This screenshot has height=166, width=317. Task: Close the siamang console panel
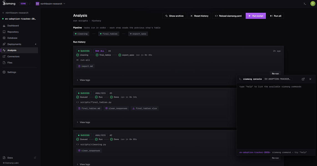click(x=310, y=79)
